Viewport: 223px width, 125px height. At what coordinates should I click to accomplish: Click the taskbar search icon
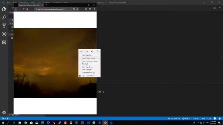8,123
